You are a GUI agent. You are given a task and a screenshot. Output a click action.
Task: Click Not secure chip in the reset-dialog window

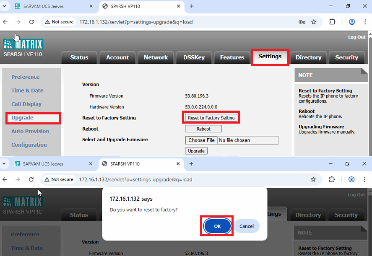pyautogui.click(x=59, y=179)
